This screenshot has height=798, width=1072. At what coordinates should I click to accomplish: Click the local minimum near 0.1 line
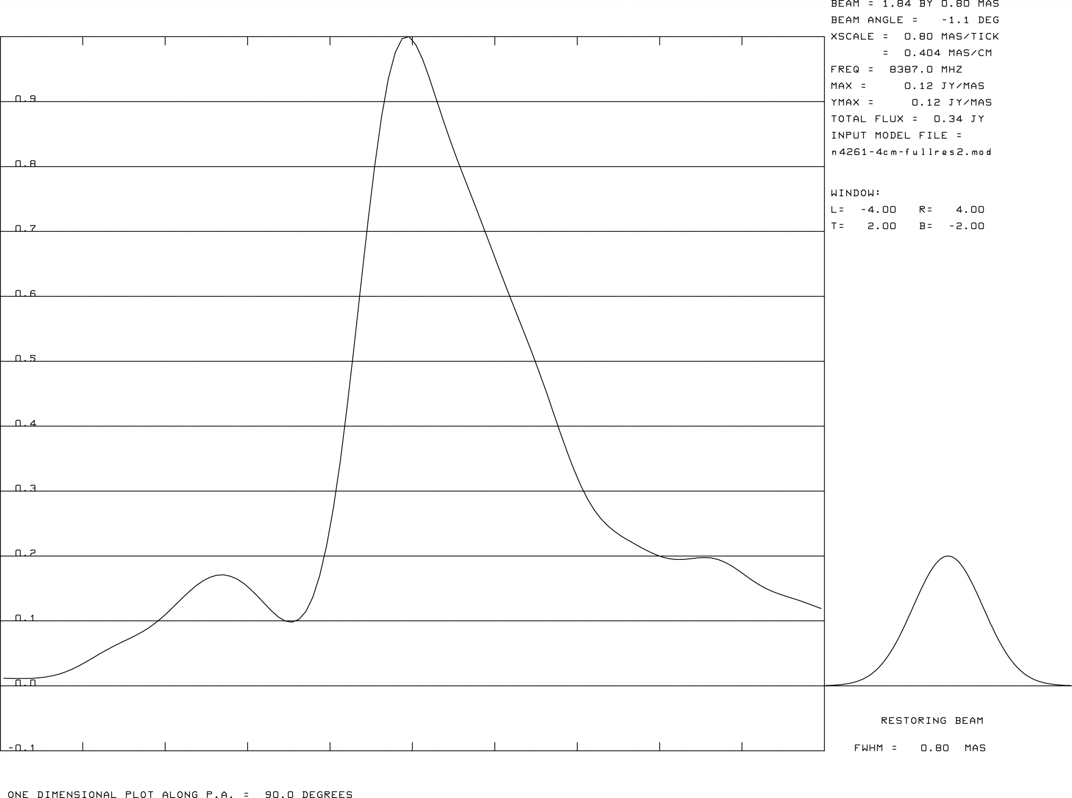click(x=291, y=621)
